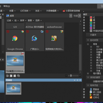
Task: Click the rotate right icon under the file list
Action: coord(15,76)
